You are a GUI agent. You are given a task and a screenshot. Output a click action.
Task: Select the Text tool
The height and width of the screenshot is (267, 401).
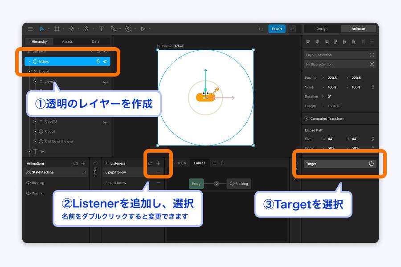(x=101, y=28)
